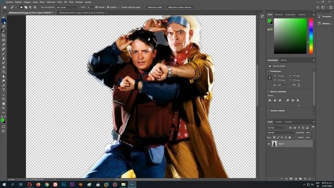Toggle the Suavizar checkbox
Viewport: 334px width, 188px height.
96,7
